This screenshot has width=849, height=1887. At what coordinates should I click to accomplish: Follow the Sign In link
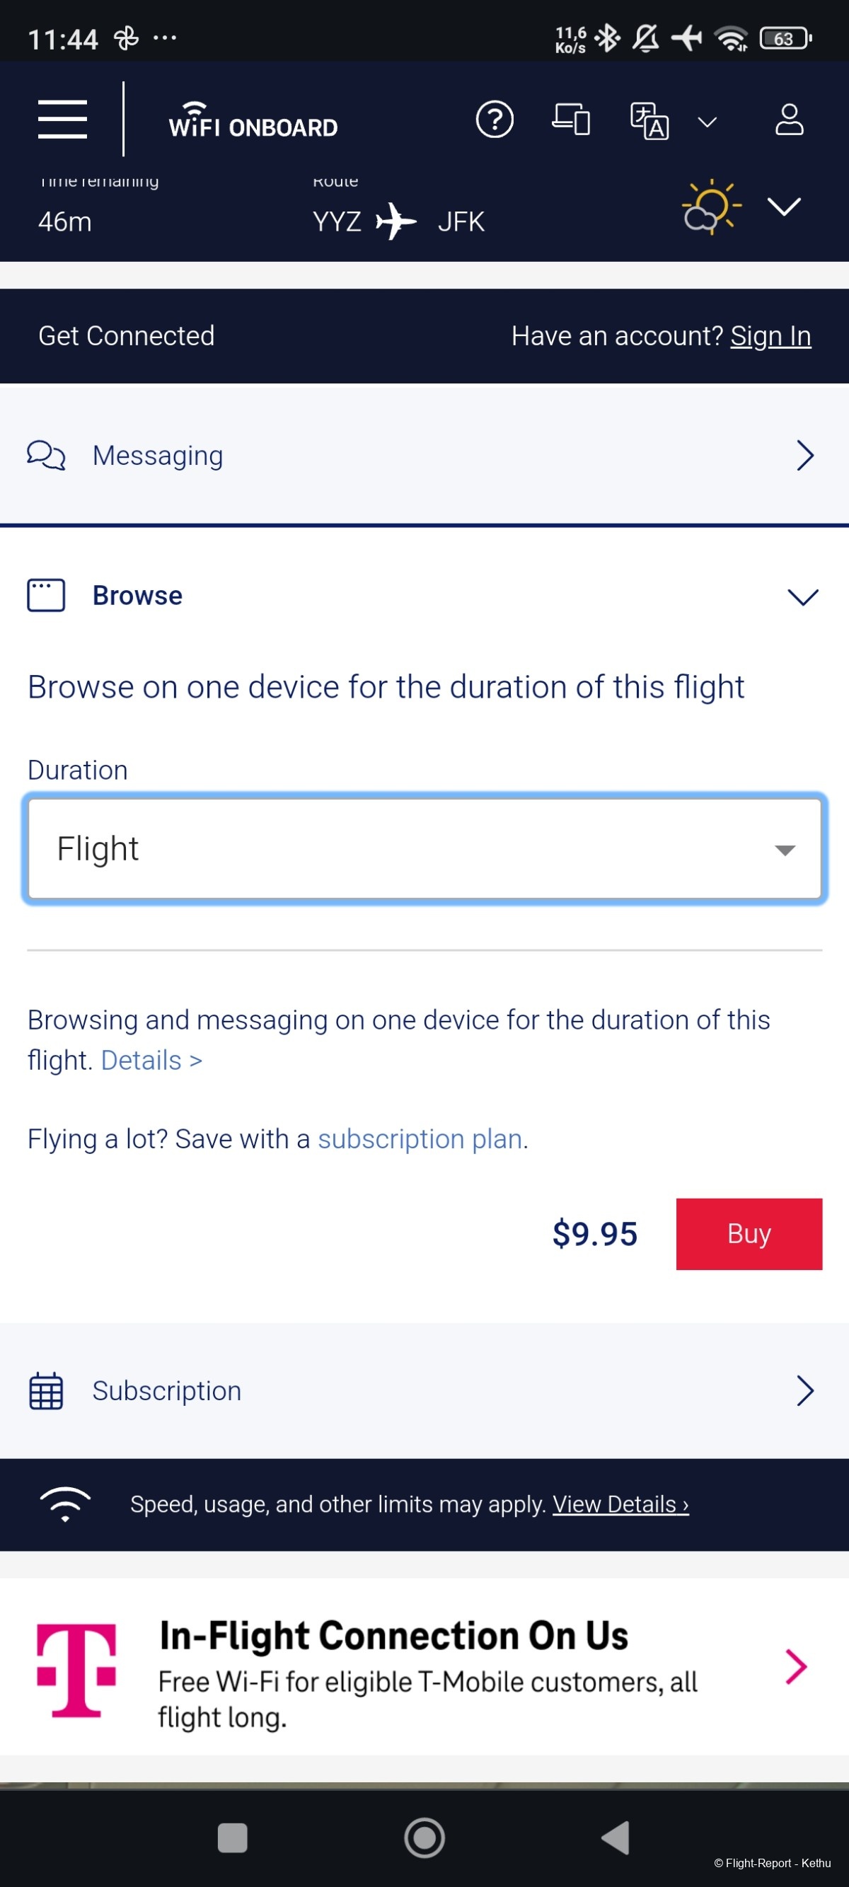point(770,335)
